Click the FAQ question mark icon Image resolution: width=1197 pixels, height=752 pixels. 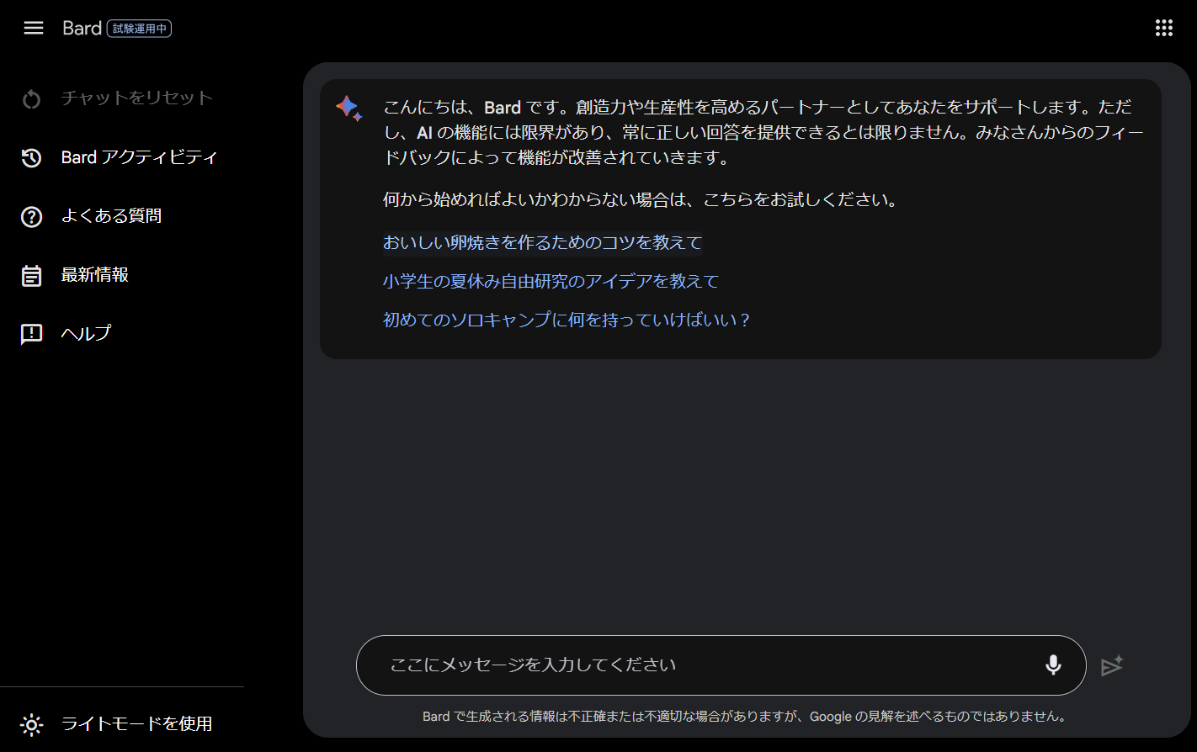tap(31, 217)
